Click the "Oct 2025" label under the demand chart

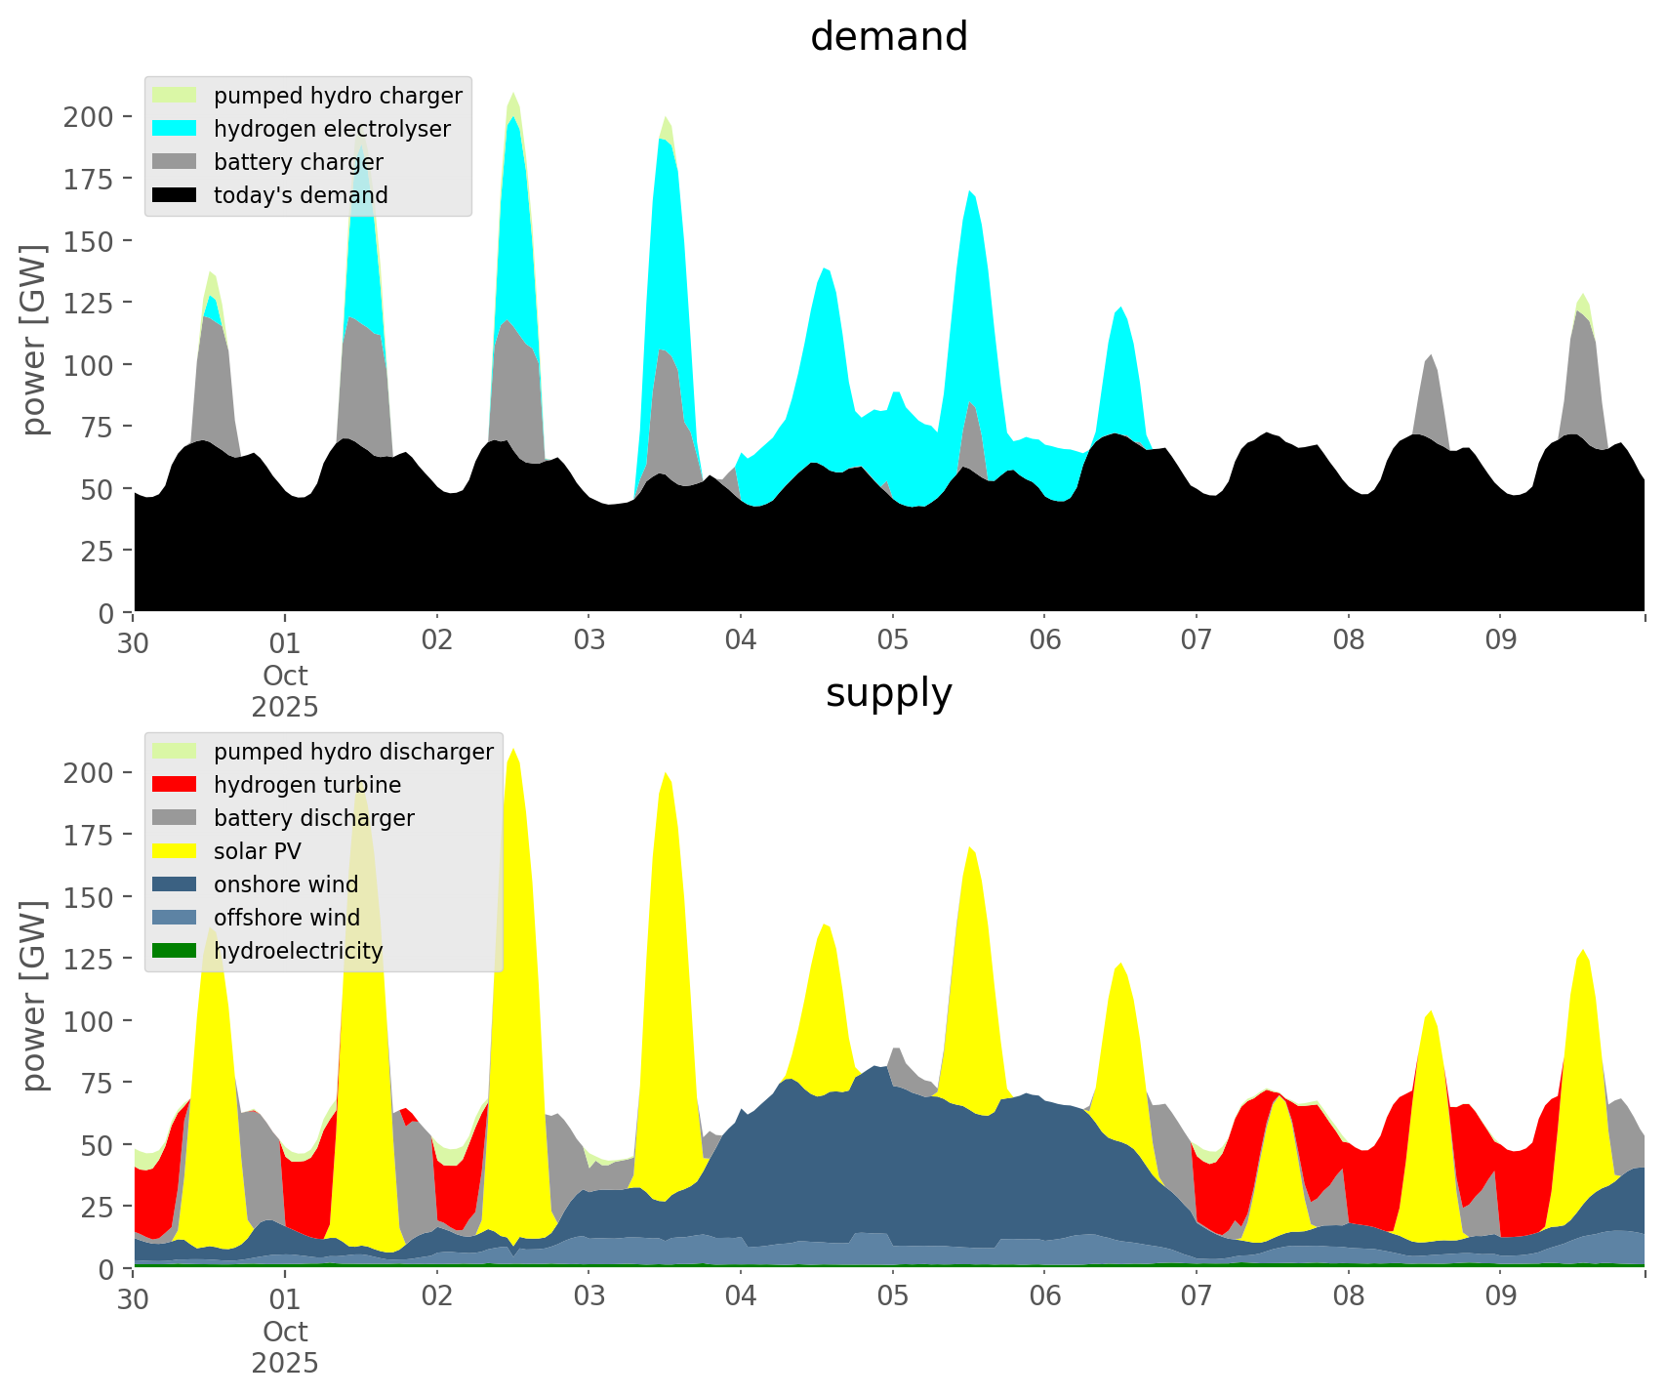[x=285, y=691]
